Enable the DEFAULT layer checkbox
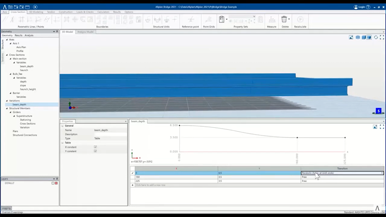 coord(53,183)
